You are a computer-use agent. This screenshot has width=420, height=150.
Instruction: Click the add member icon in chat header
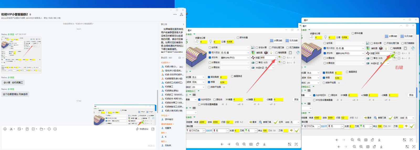point(181,14)
